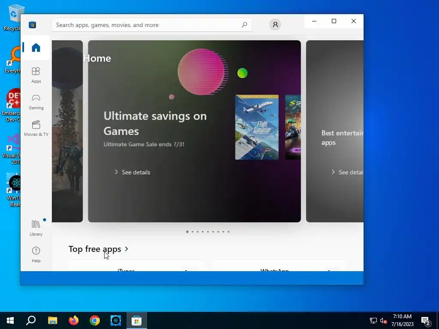Open the Home tab in Store sidebar
The image size is (439, 329).
(36, 48)
